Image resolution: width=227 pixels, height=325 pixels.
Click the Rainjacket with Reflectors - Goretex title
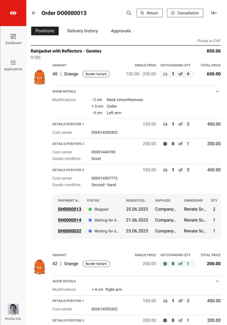click(x=66, y=51)
